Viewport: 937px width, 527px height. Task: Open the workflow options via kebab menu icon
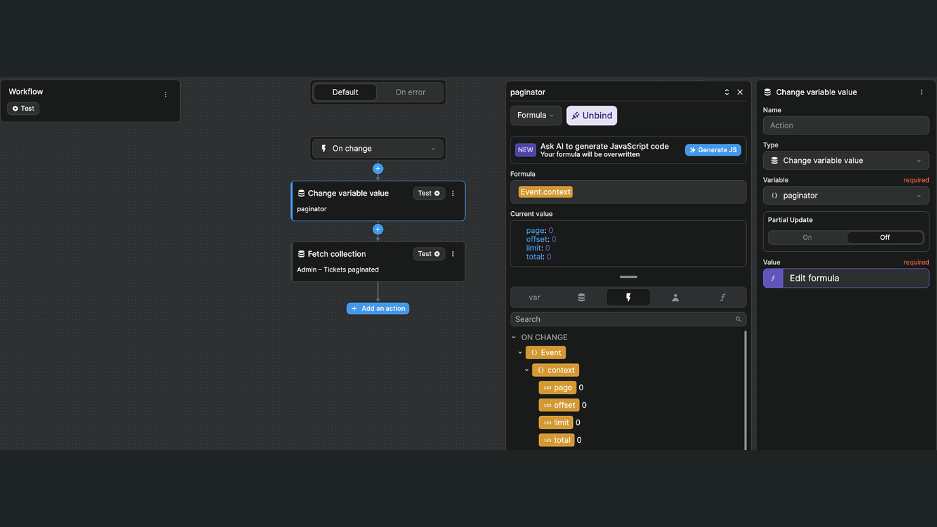point(165,94)
